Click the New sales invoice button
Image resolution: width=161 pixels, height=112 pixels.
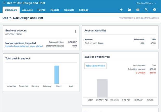point(96,66)
